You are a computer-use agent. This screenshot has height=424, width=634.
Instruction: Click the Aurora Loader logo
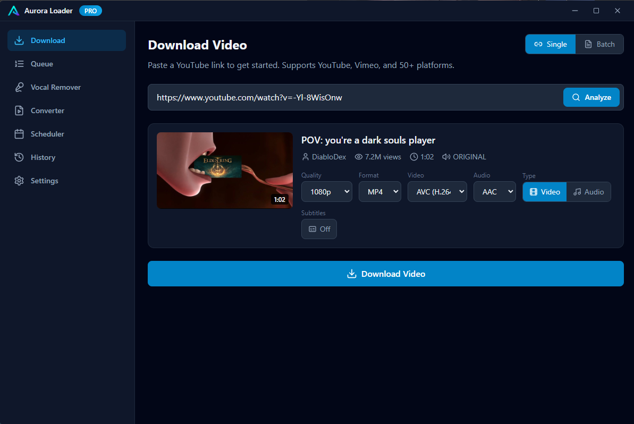13,10
